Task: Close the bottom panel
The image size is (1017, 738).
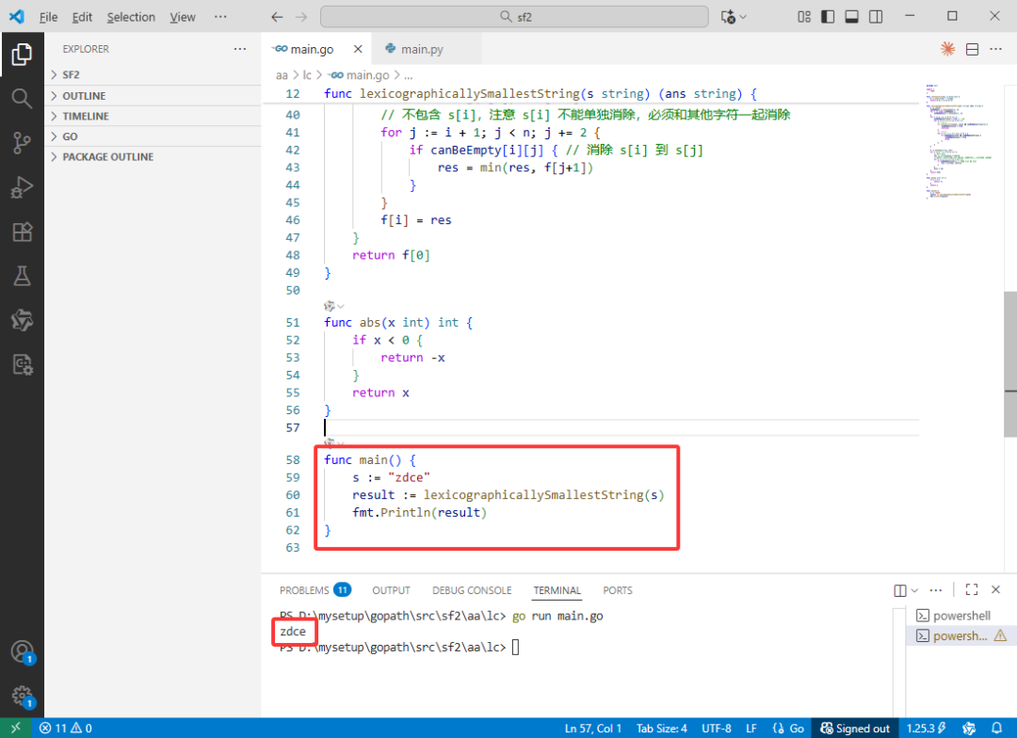Action: pyautogui.click(x=995, y=589)
